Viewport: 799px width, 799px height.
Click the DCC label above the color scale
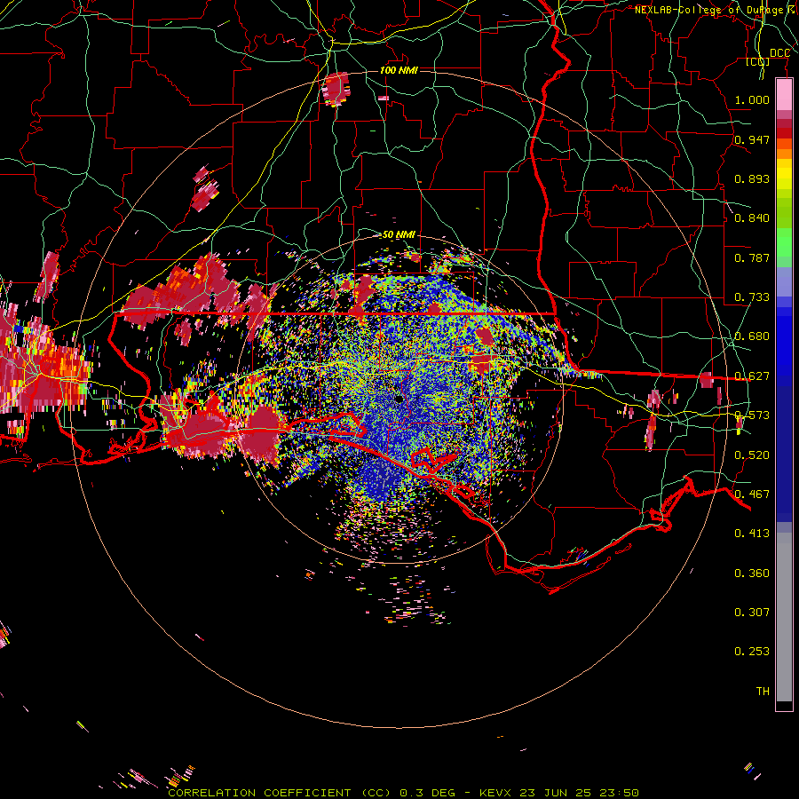point(779,53)
